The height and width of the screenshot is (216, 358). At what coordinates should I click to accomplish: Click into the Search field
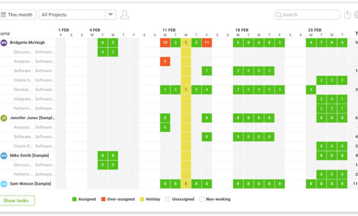[307, 15]
